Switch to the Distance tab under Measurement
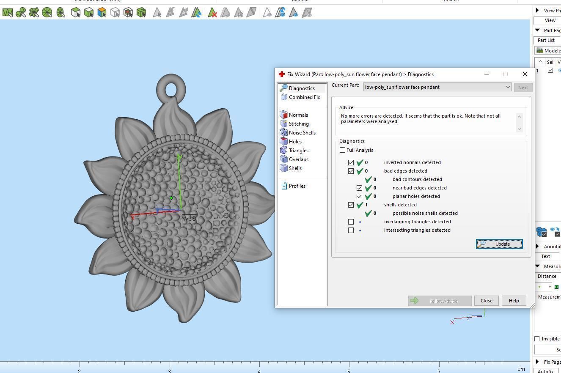The height and width of the screenshot is (373, 561). [547, 276]
